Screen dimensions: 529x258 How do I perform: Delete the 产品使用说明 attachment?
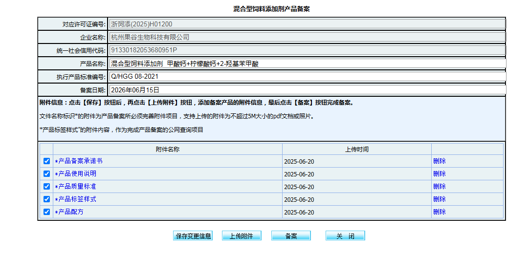439,174
